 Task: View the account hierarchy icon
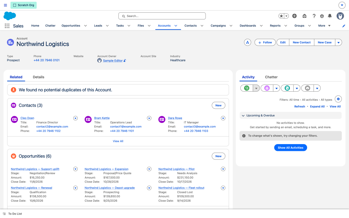247,42
